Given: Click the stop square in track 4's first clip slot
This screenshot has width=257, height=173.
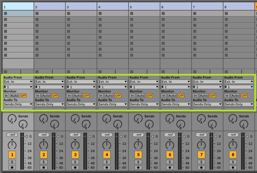Looking at the screenshot, I should (x=100, y=14).
